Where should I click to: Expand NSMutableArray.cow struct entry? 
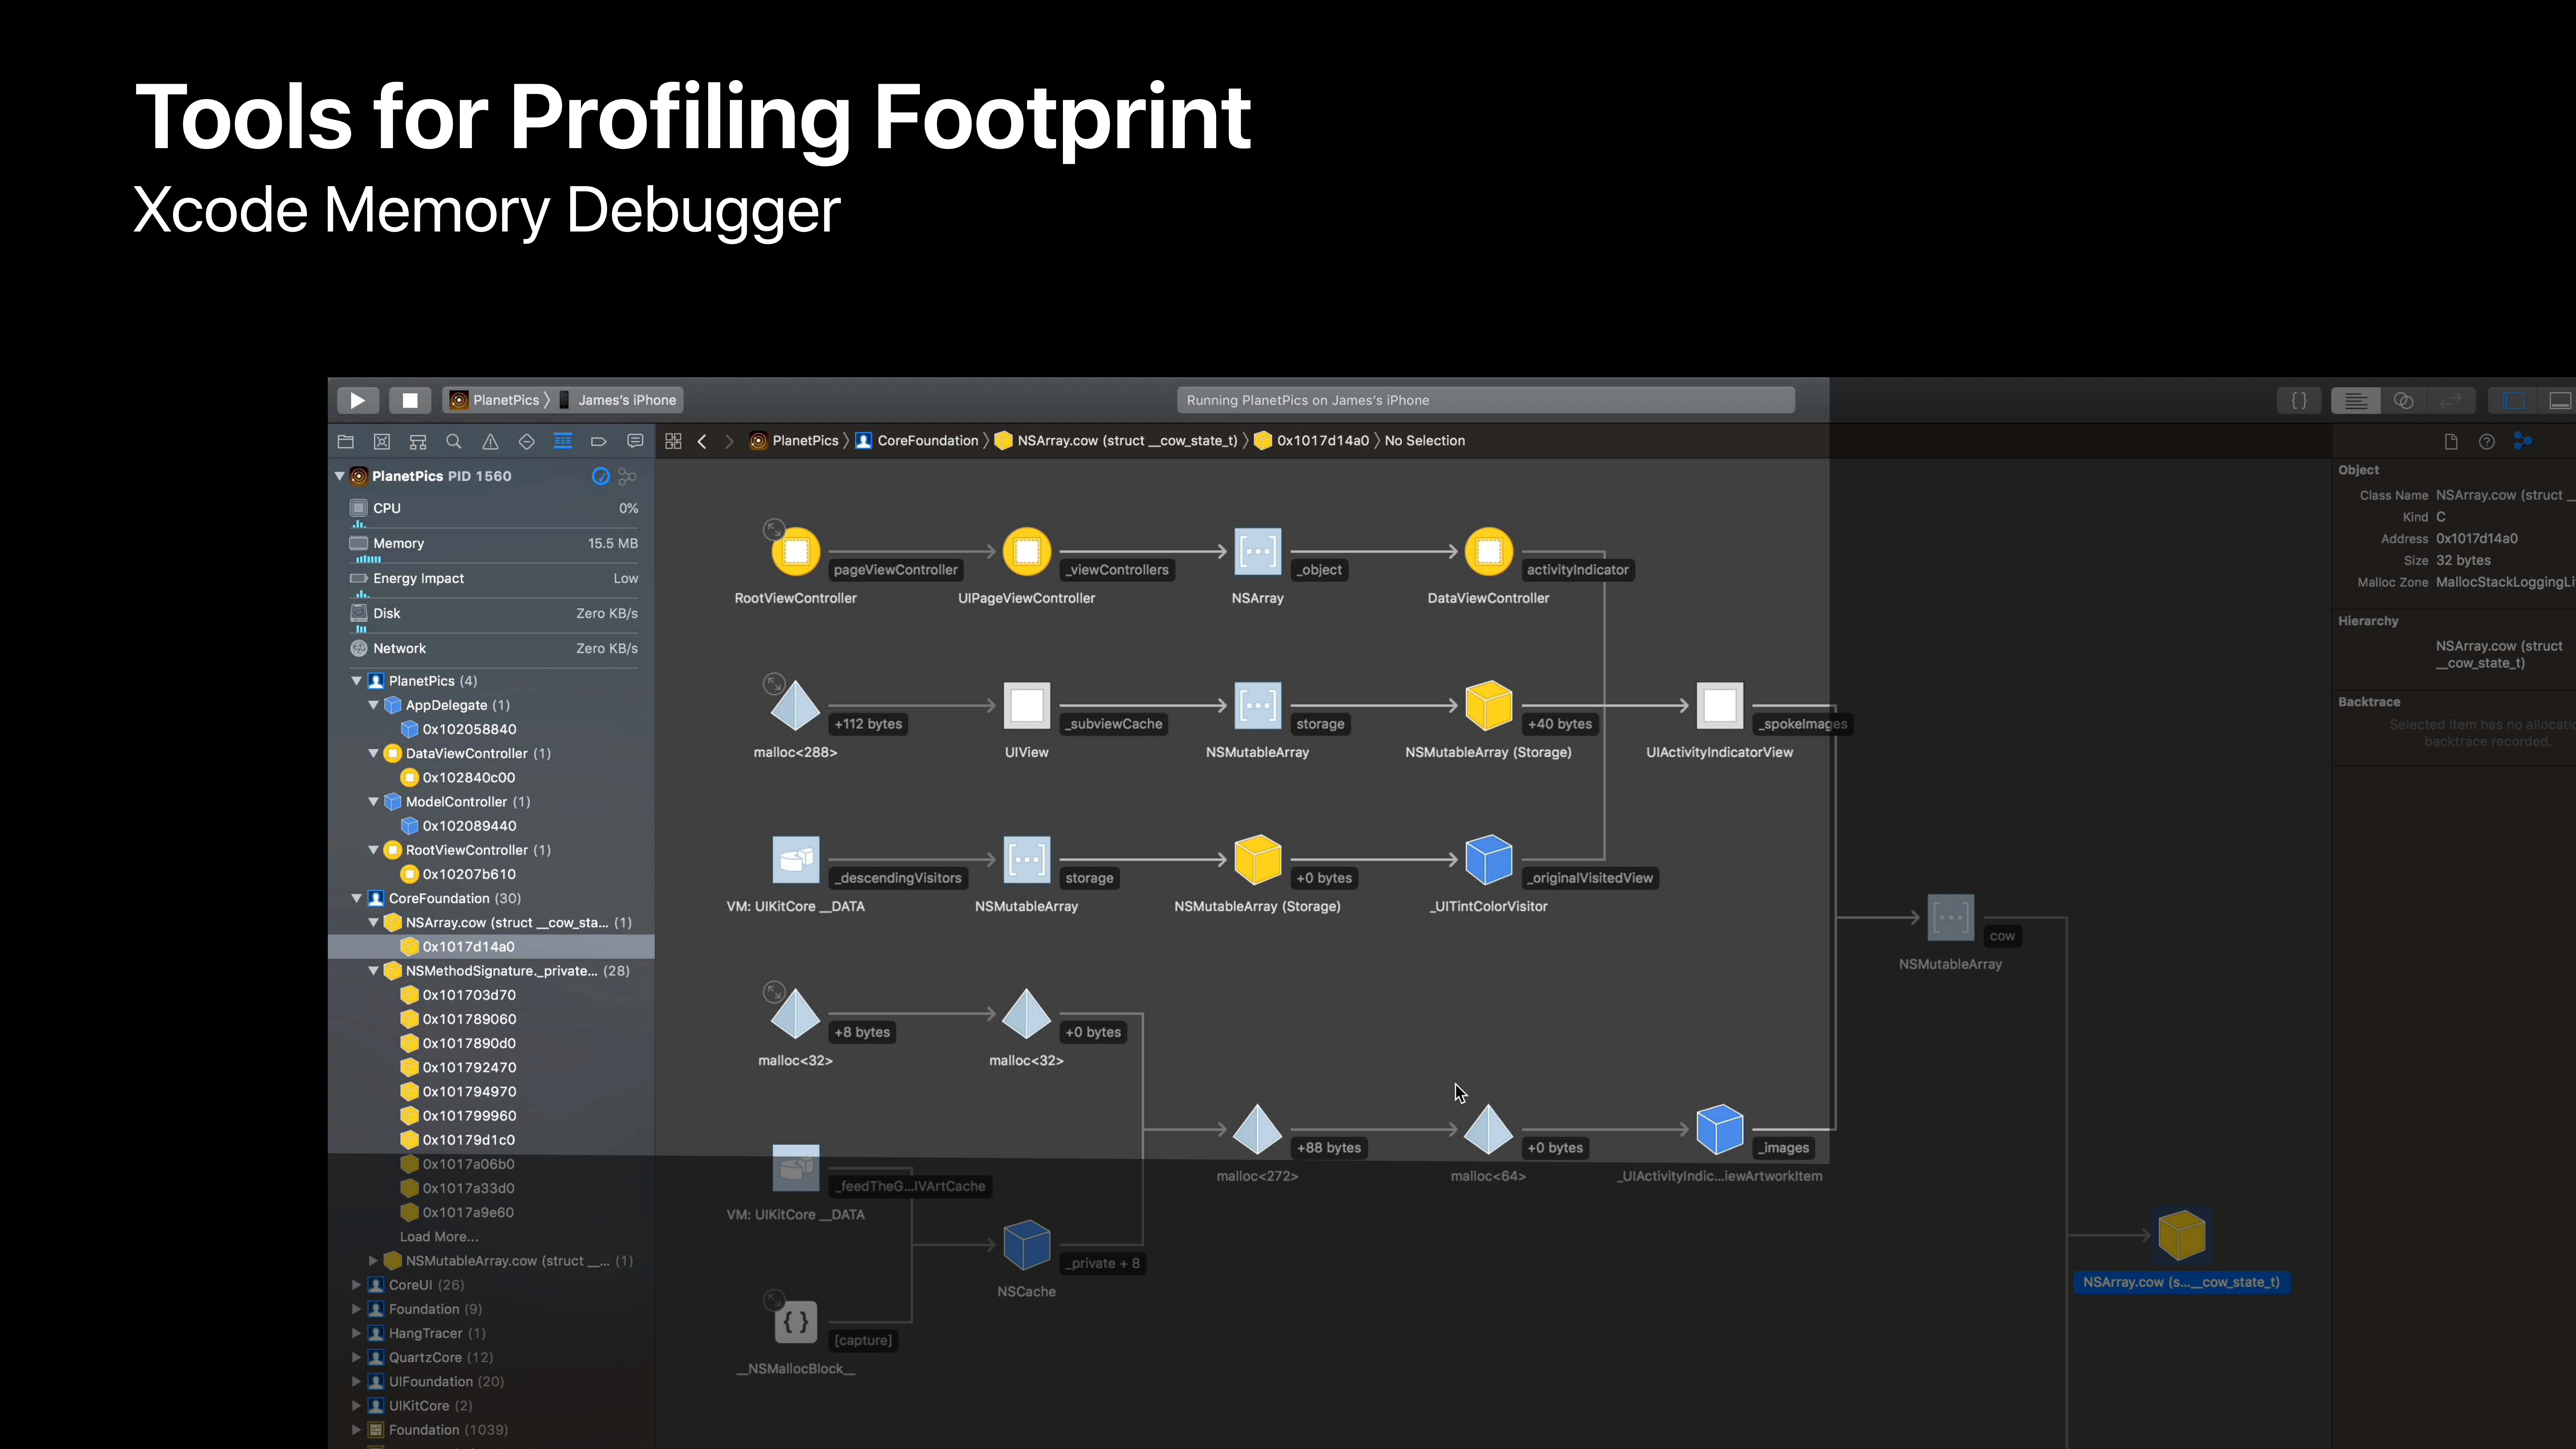[x=373, y=1261]
